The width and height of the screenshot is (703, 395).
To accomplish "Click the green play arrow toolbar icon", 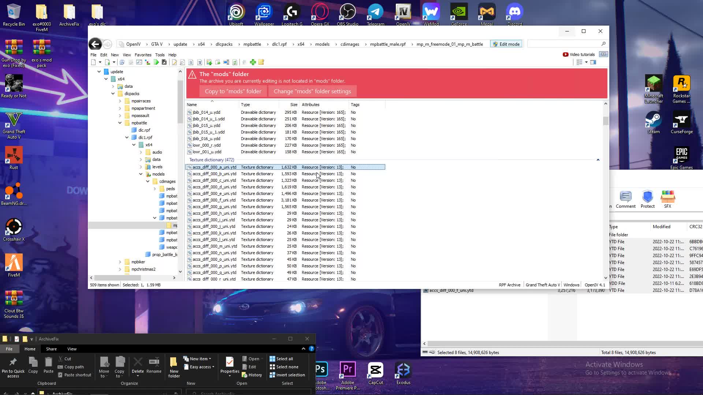I will coord(156,62).
